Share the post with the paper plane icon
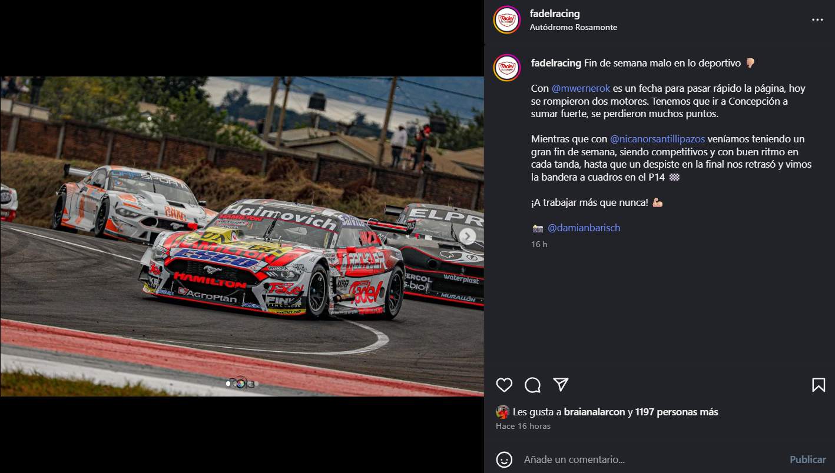This screenshot has height=473, width=835. (561, 385)
